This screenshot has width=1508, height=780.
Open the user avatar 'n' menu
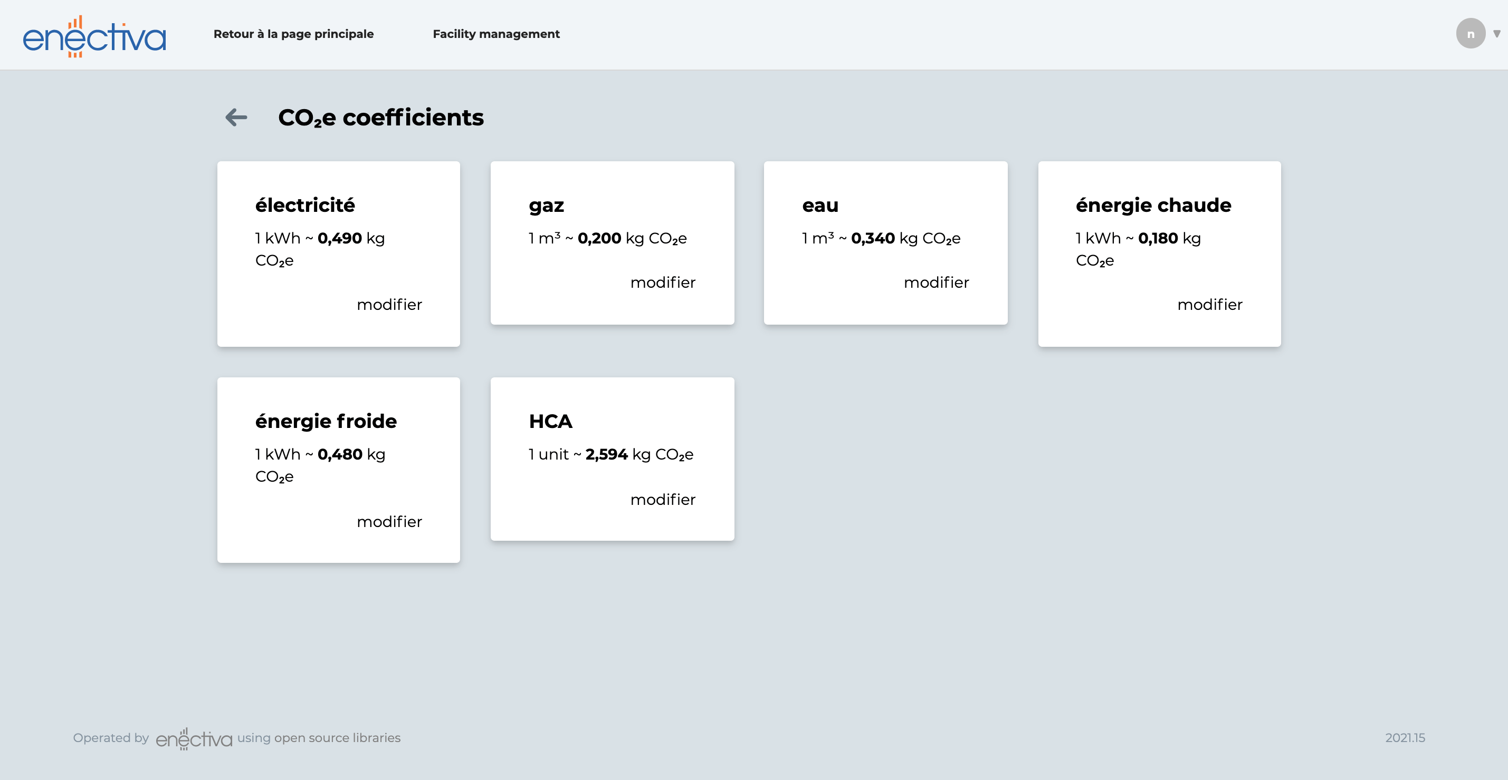click(x=1470, y=34)
